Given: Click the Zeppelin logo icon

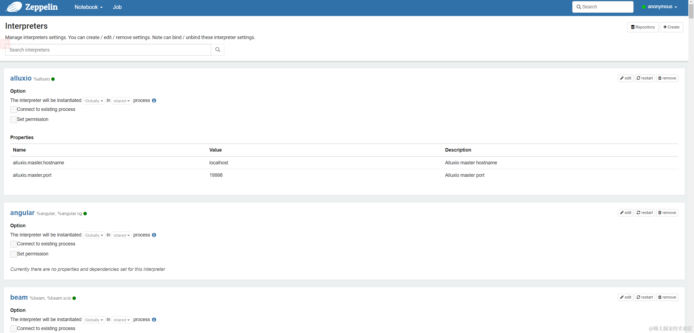Looking at the screenshot, I should click(x=14, y=7).
